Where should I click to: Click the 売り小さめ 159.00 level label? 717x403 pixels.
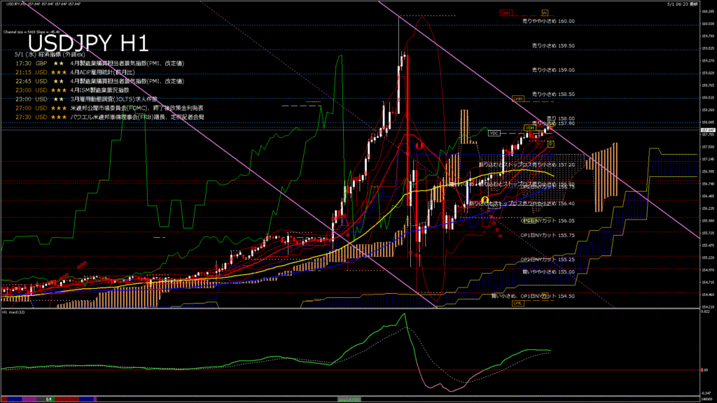[x=553, y=70]
